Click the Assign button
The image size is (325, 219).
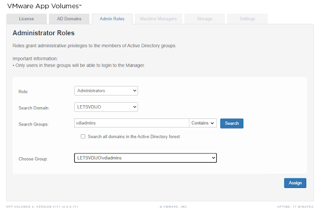coord(295,183)
